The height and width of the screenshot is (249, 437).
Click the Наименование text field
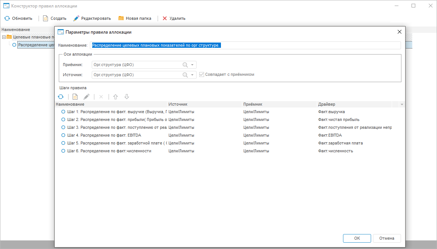pyautogui.click(x=245, y=45)
